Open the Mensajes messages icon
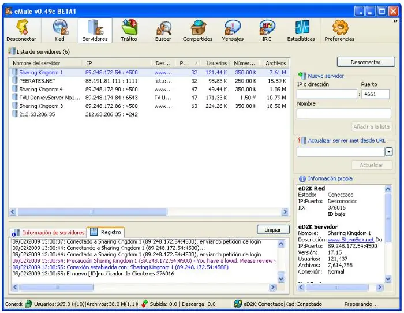Viewport: 404px width, 313px height. click(x=232, y=31)
